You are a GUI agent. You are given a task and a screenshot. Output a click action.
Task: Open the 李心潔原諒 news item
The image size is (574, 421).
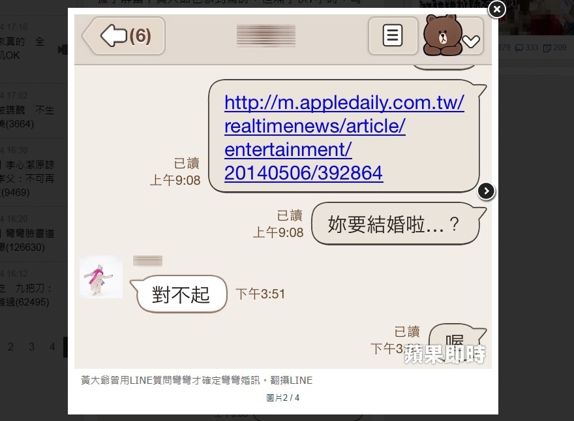coord(27,178)
